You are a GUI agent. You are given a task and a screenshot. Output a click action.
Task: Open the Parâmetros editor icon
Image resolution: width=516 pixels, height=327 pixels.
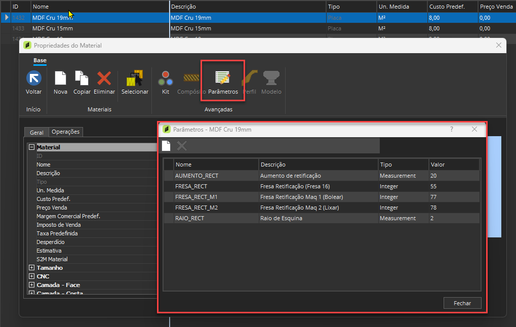pyautogui.click(x=223, y=78)
